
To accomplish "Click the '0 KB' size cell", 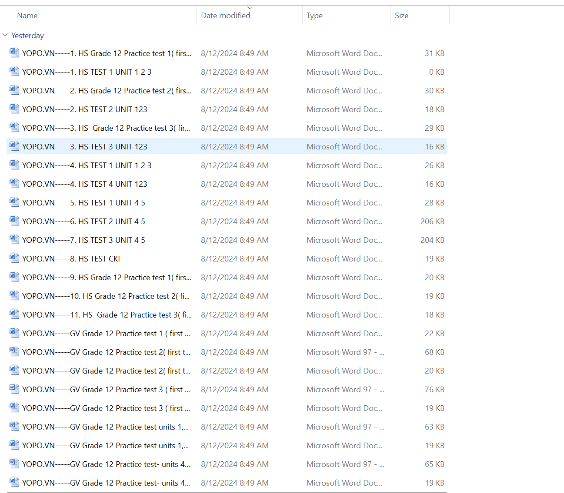I will click(437, 72).
